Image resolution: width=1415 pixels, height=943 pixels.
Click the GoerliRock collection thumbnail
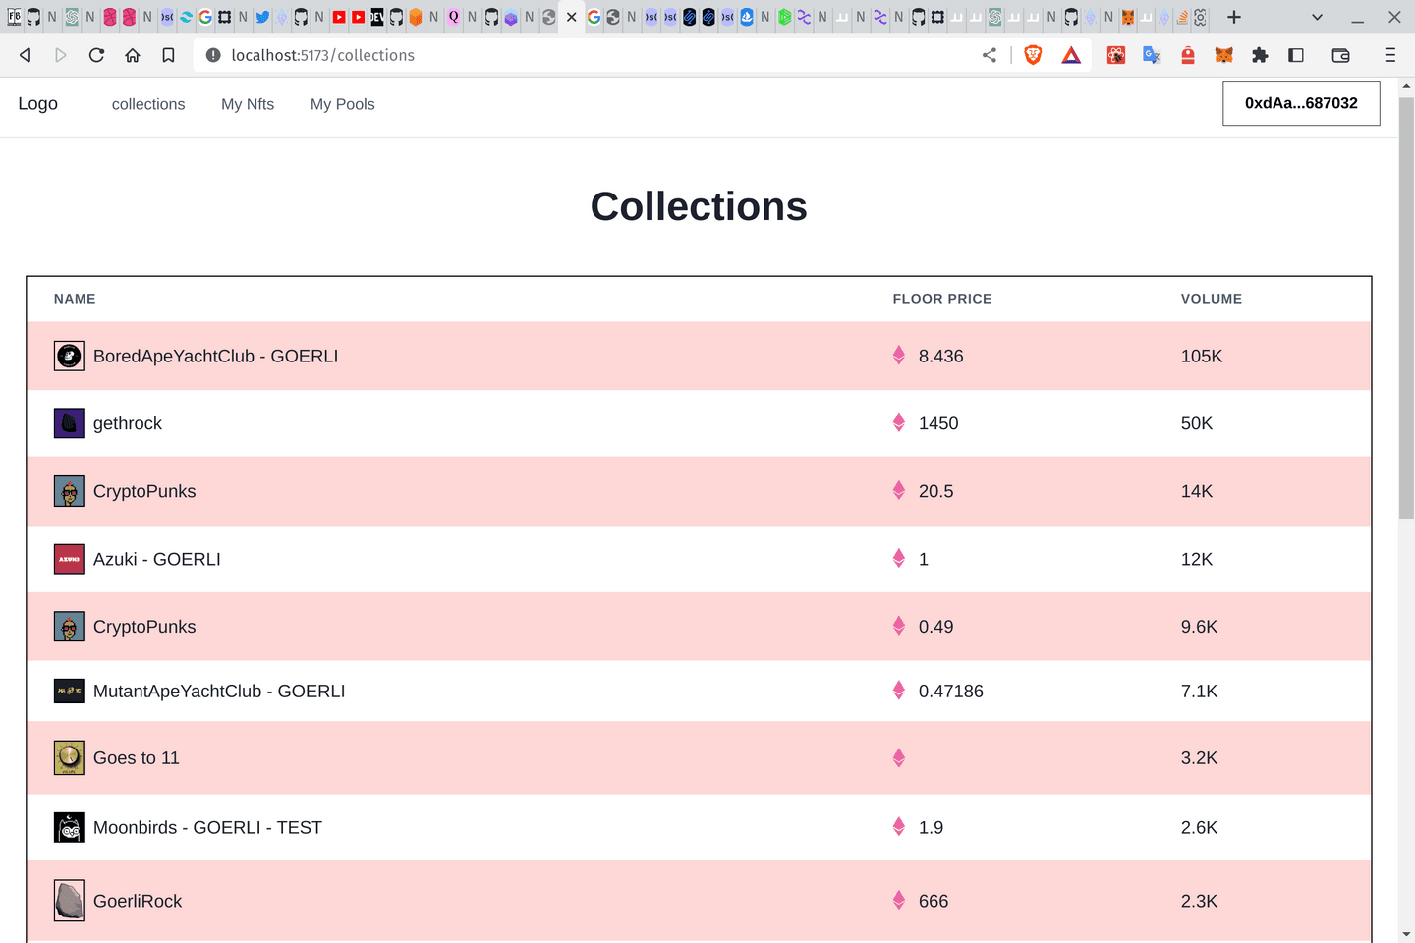point(69,901)
